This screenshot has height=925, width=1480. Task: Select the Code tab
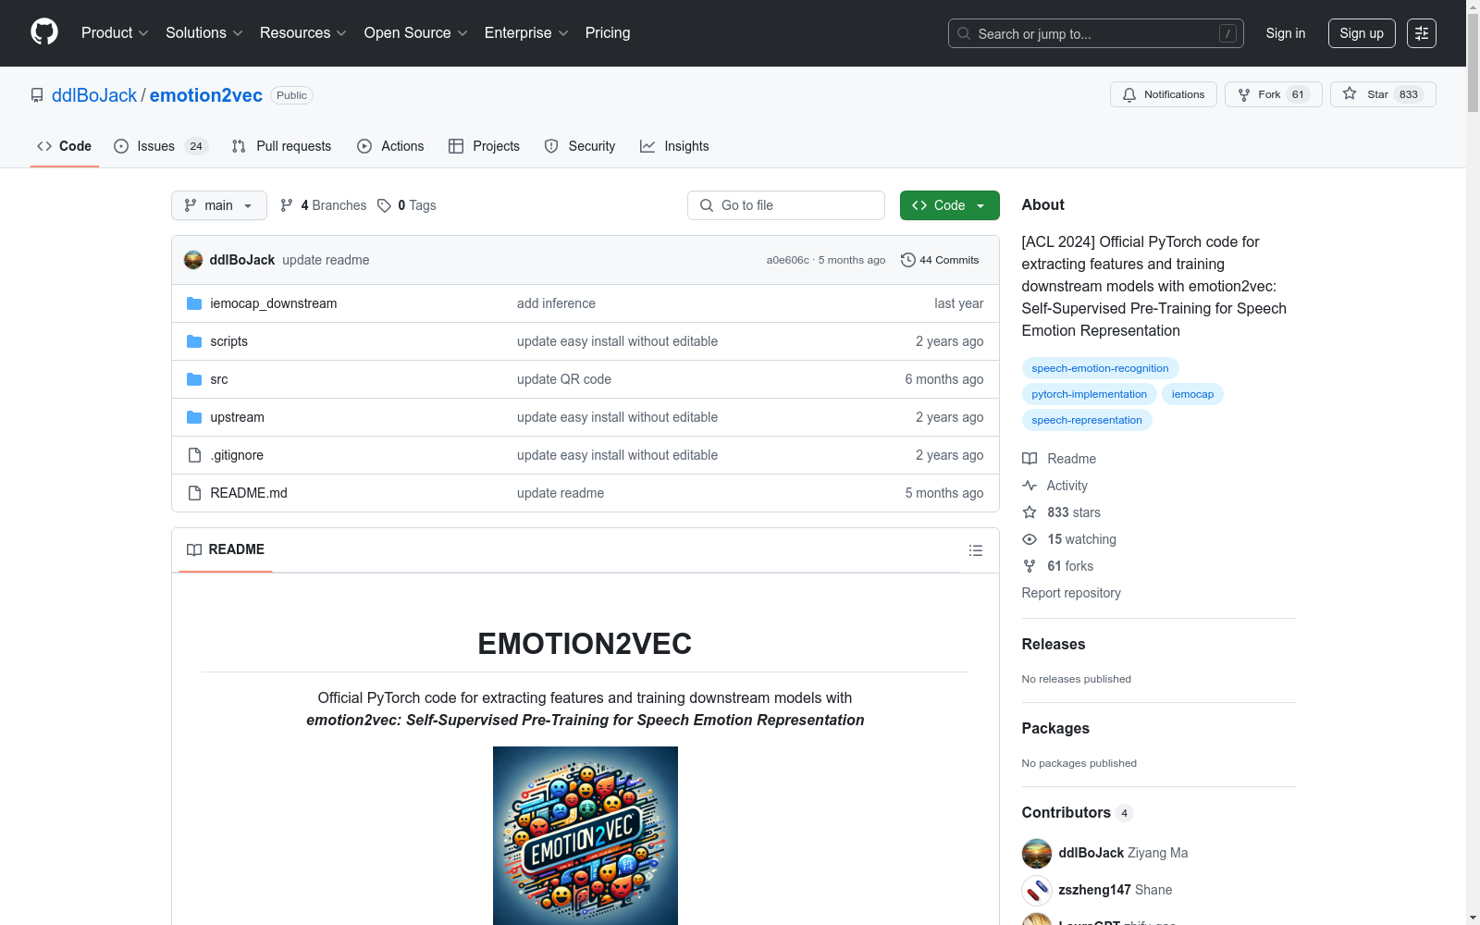[64, 146]
